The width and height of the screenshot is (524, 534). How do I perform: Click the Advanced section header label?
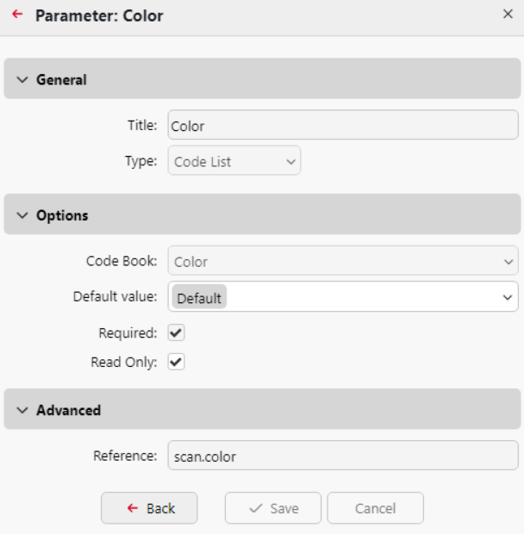coord(68,410)
